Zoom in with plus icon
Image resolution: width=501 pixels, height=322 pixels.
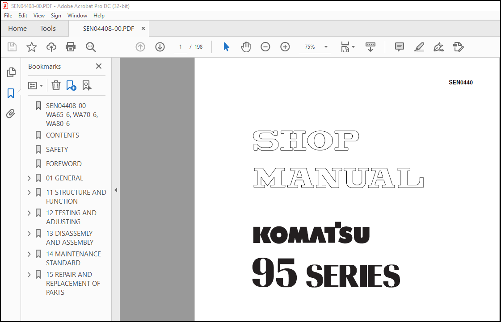tap(285, 47)
